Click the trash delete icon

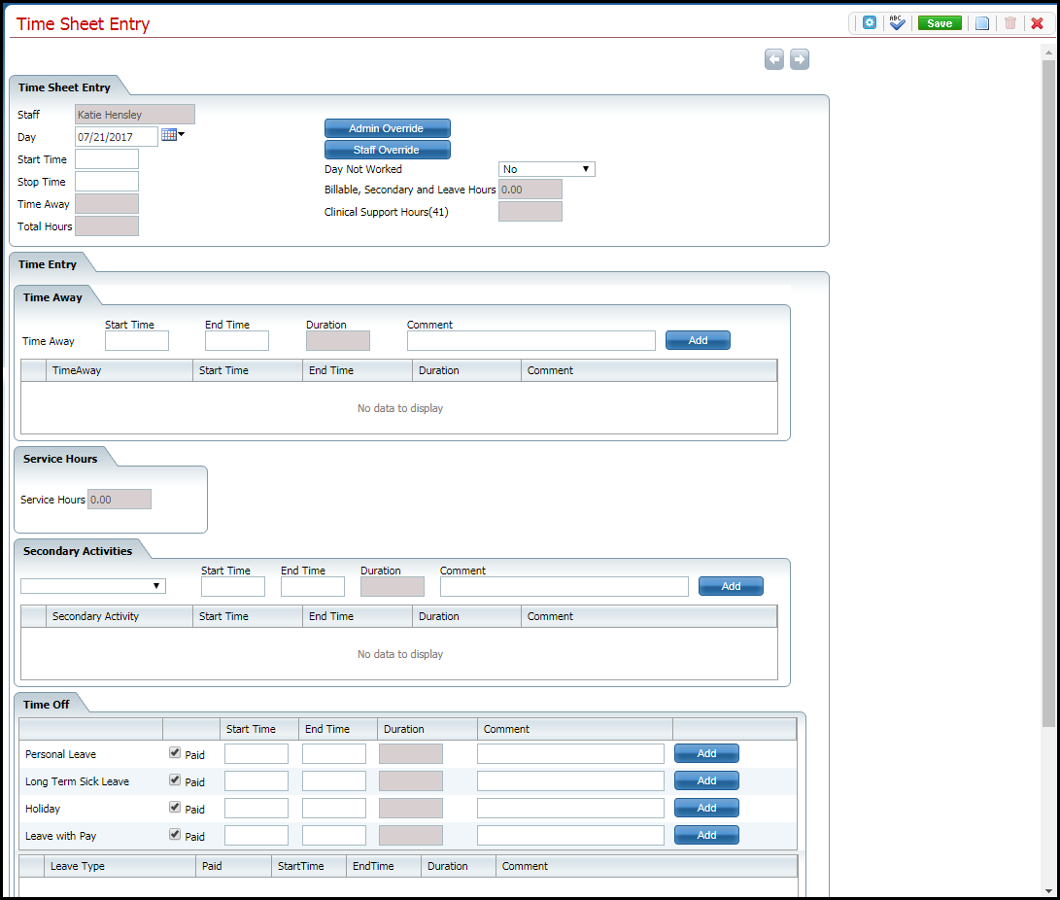point(1010,23)
